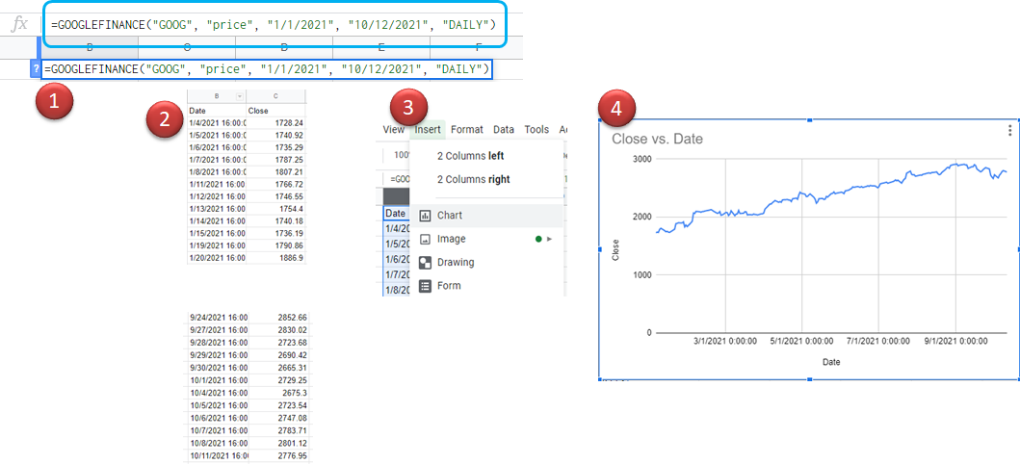Click the 2665.31 close value

[292, 367]
